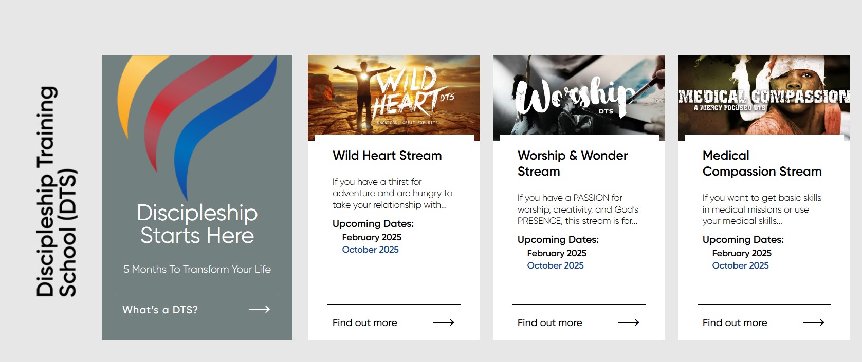Select October 2025 for Worship & Wonder Stream
The height and width of the screenshot is (362, 862).
[555, 265]
